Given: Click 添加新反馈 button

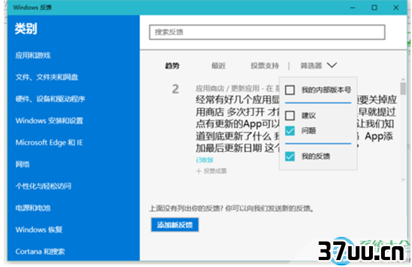Looking at the screenshot, I should pos(175,225).
